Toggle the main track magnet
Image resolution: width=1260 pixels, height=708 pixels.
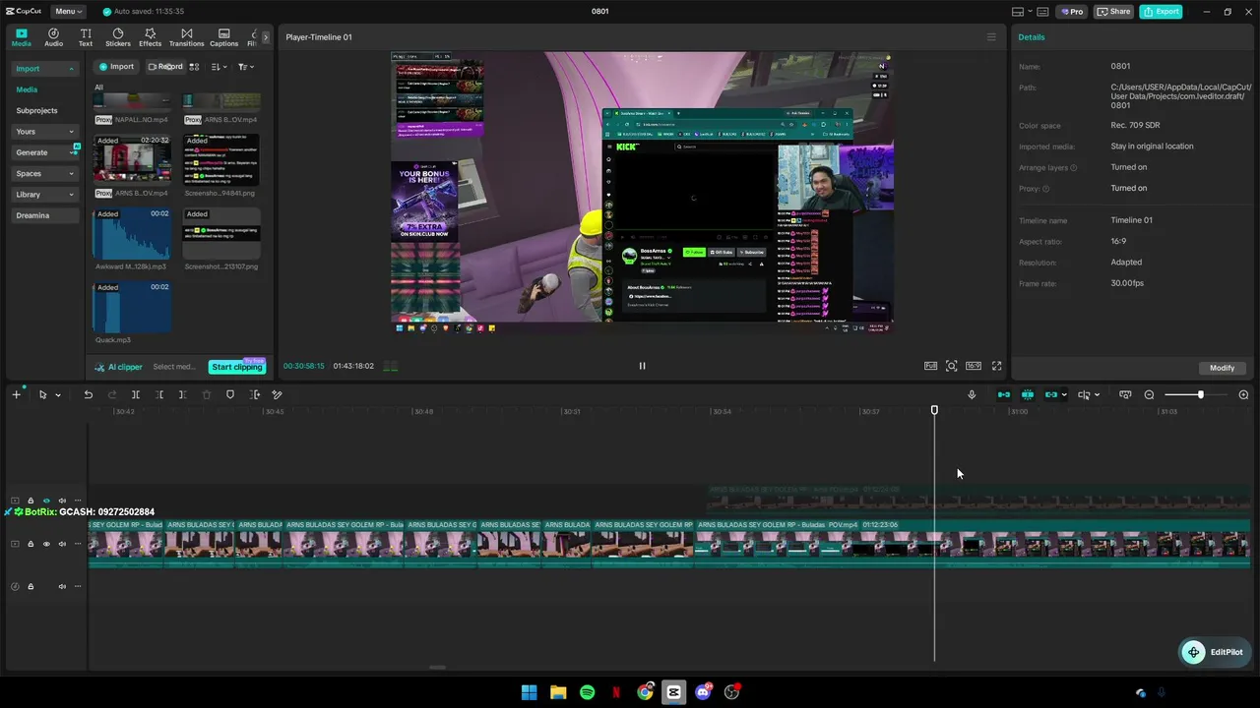coord(1004,394)
